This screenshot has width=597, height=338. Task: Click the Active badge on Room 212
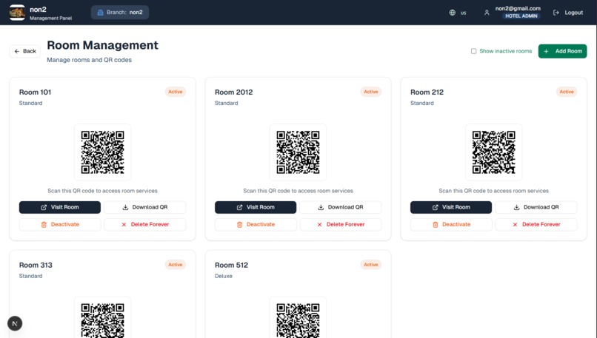[567, 92]
